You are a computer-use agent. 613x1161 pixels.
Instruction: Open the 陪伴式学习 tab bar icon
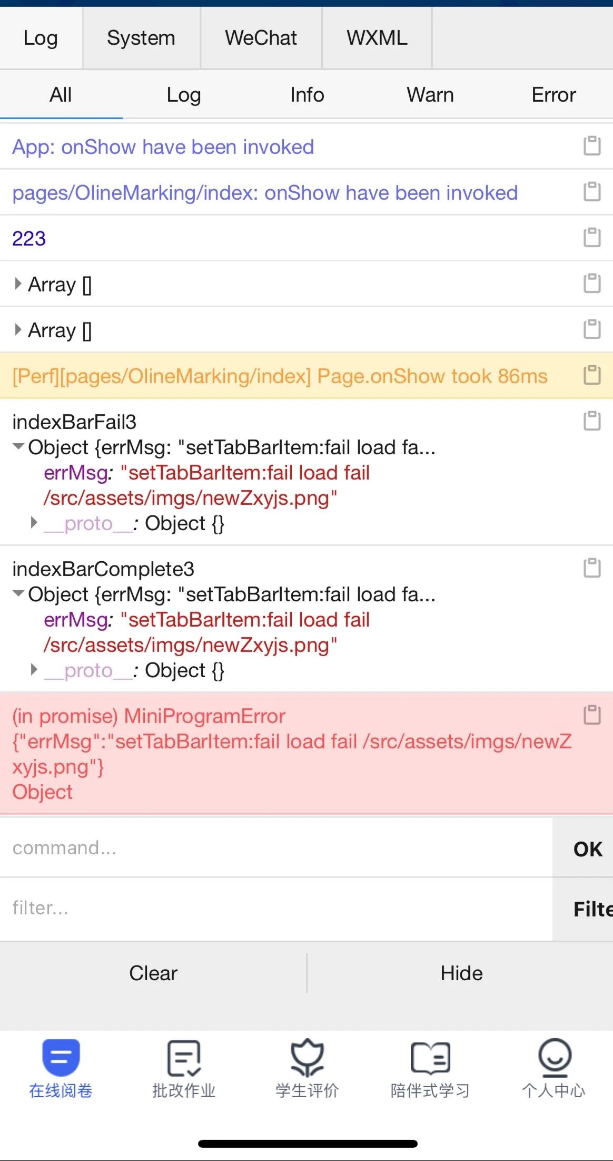pyautogui.click(x=430, y=1058)
